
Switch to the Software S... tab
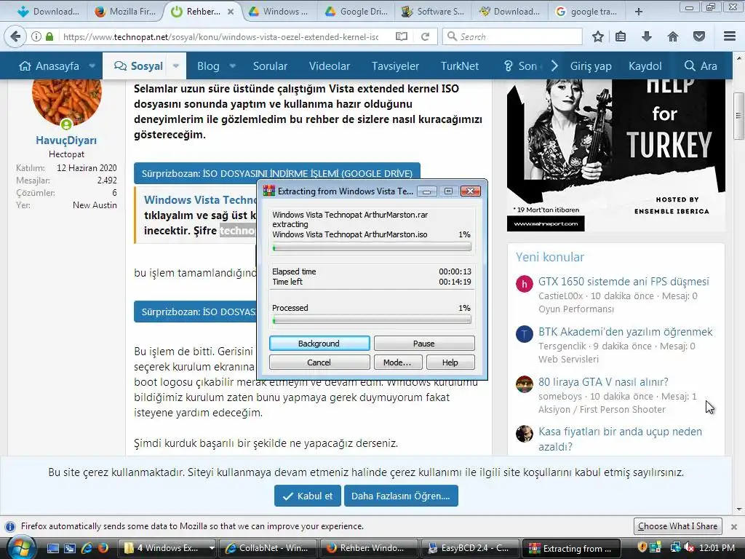pyautogui.click(x=434, y=12)
